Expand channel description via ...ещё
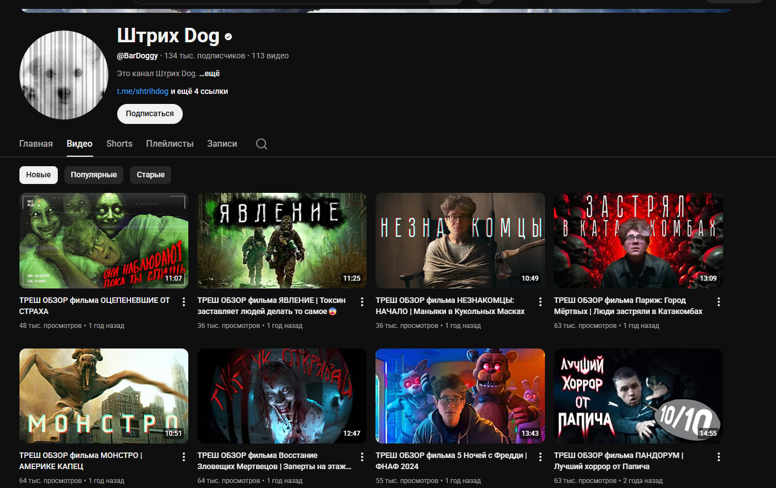Screen dimensions: 776x488 pyautogui.click(x=209, y=73)
